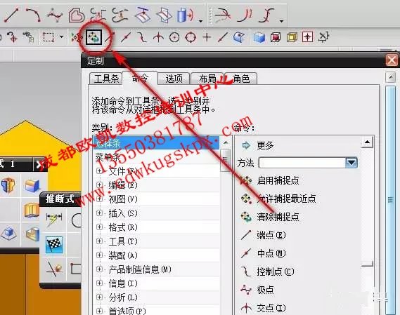This screenshot has width=400, height=315.
Task: Switch to the 工具条 tab
Action: [x=106, y=79]
